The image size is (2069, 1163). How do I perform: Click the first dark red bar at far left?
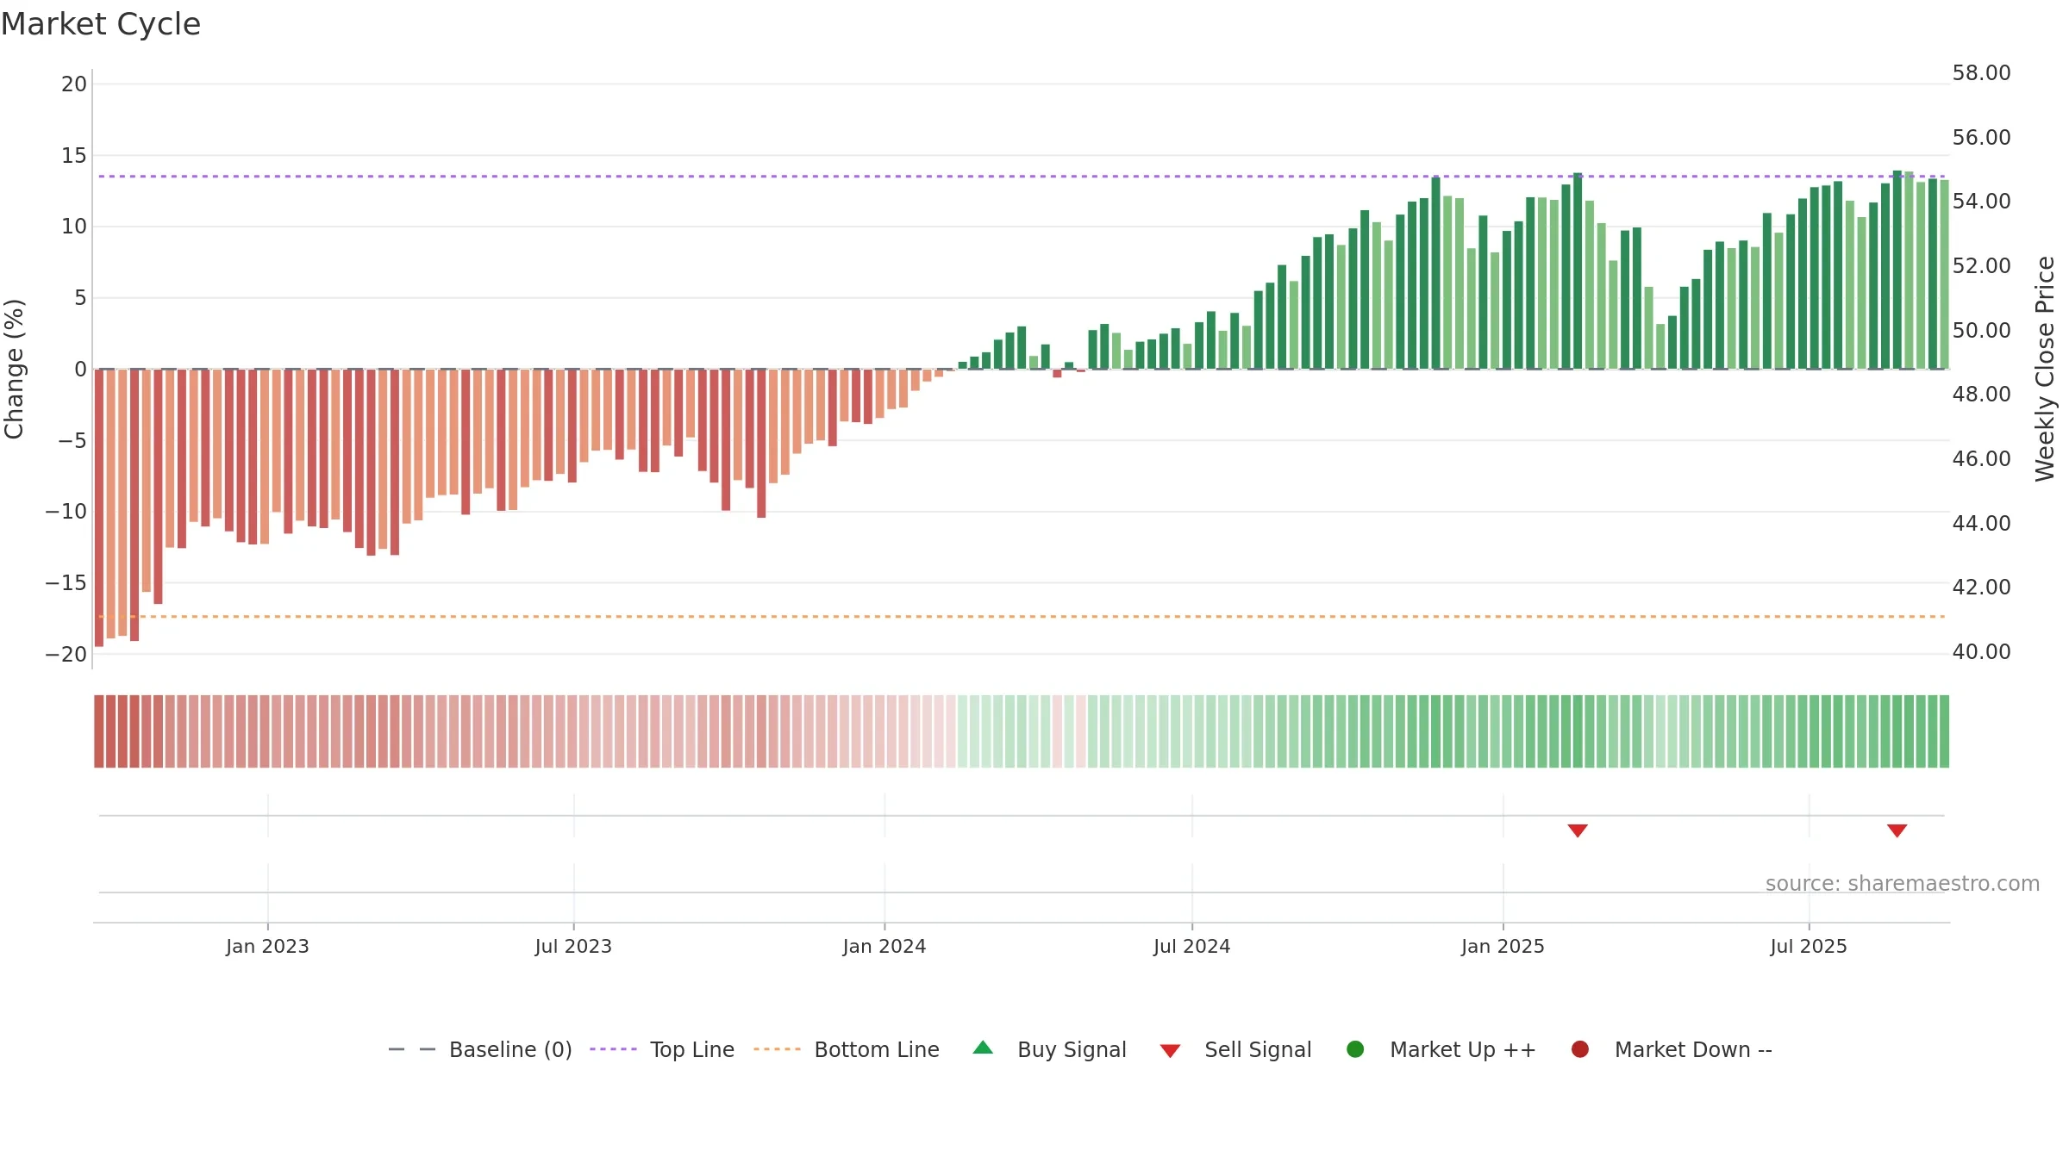coord(99,507)
